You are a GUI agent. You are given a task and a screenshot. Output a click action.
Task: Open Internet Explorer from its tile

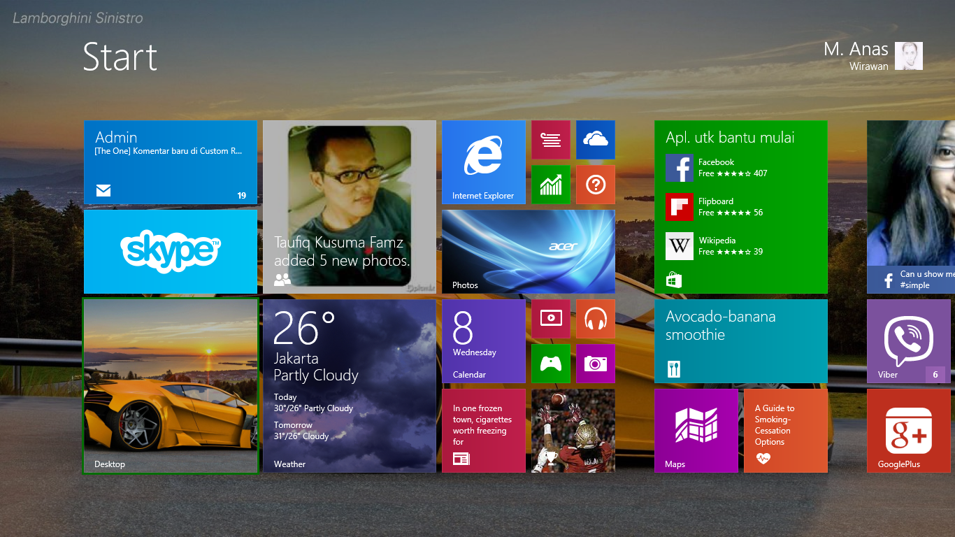[482, 162]
